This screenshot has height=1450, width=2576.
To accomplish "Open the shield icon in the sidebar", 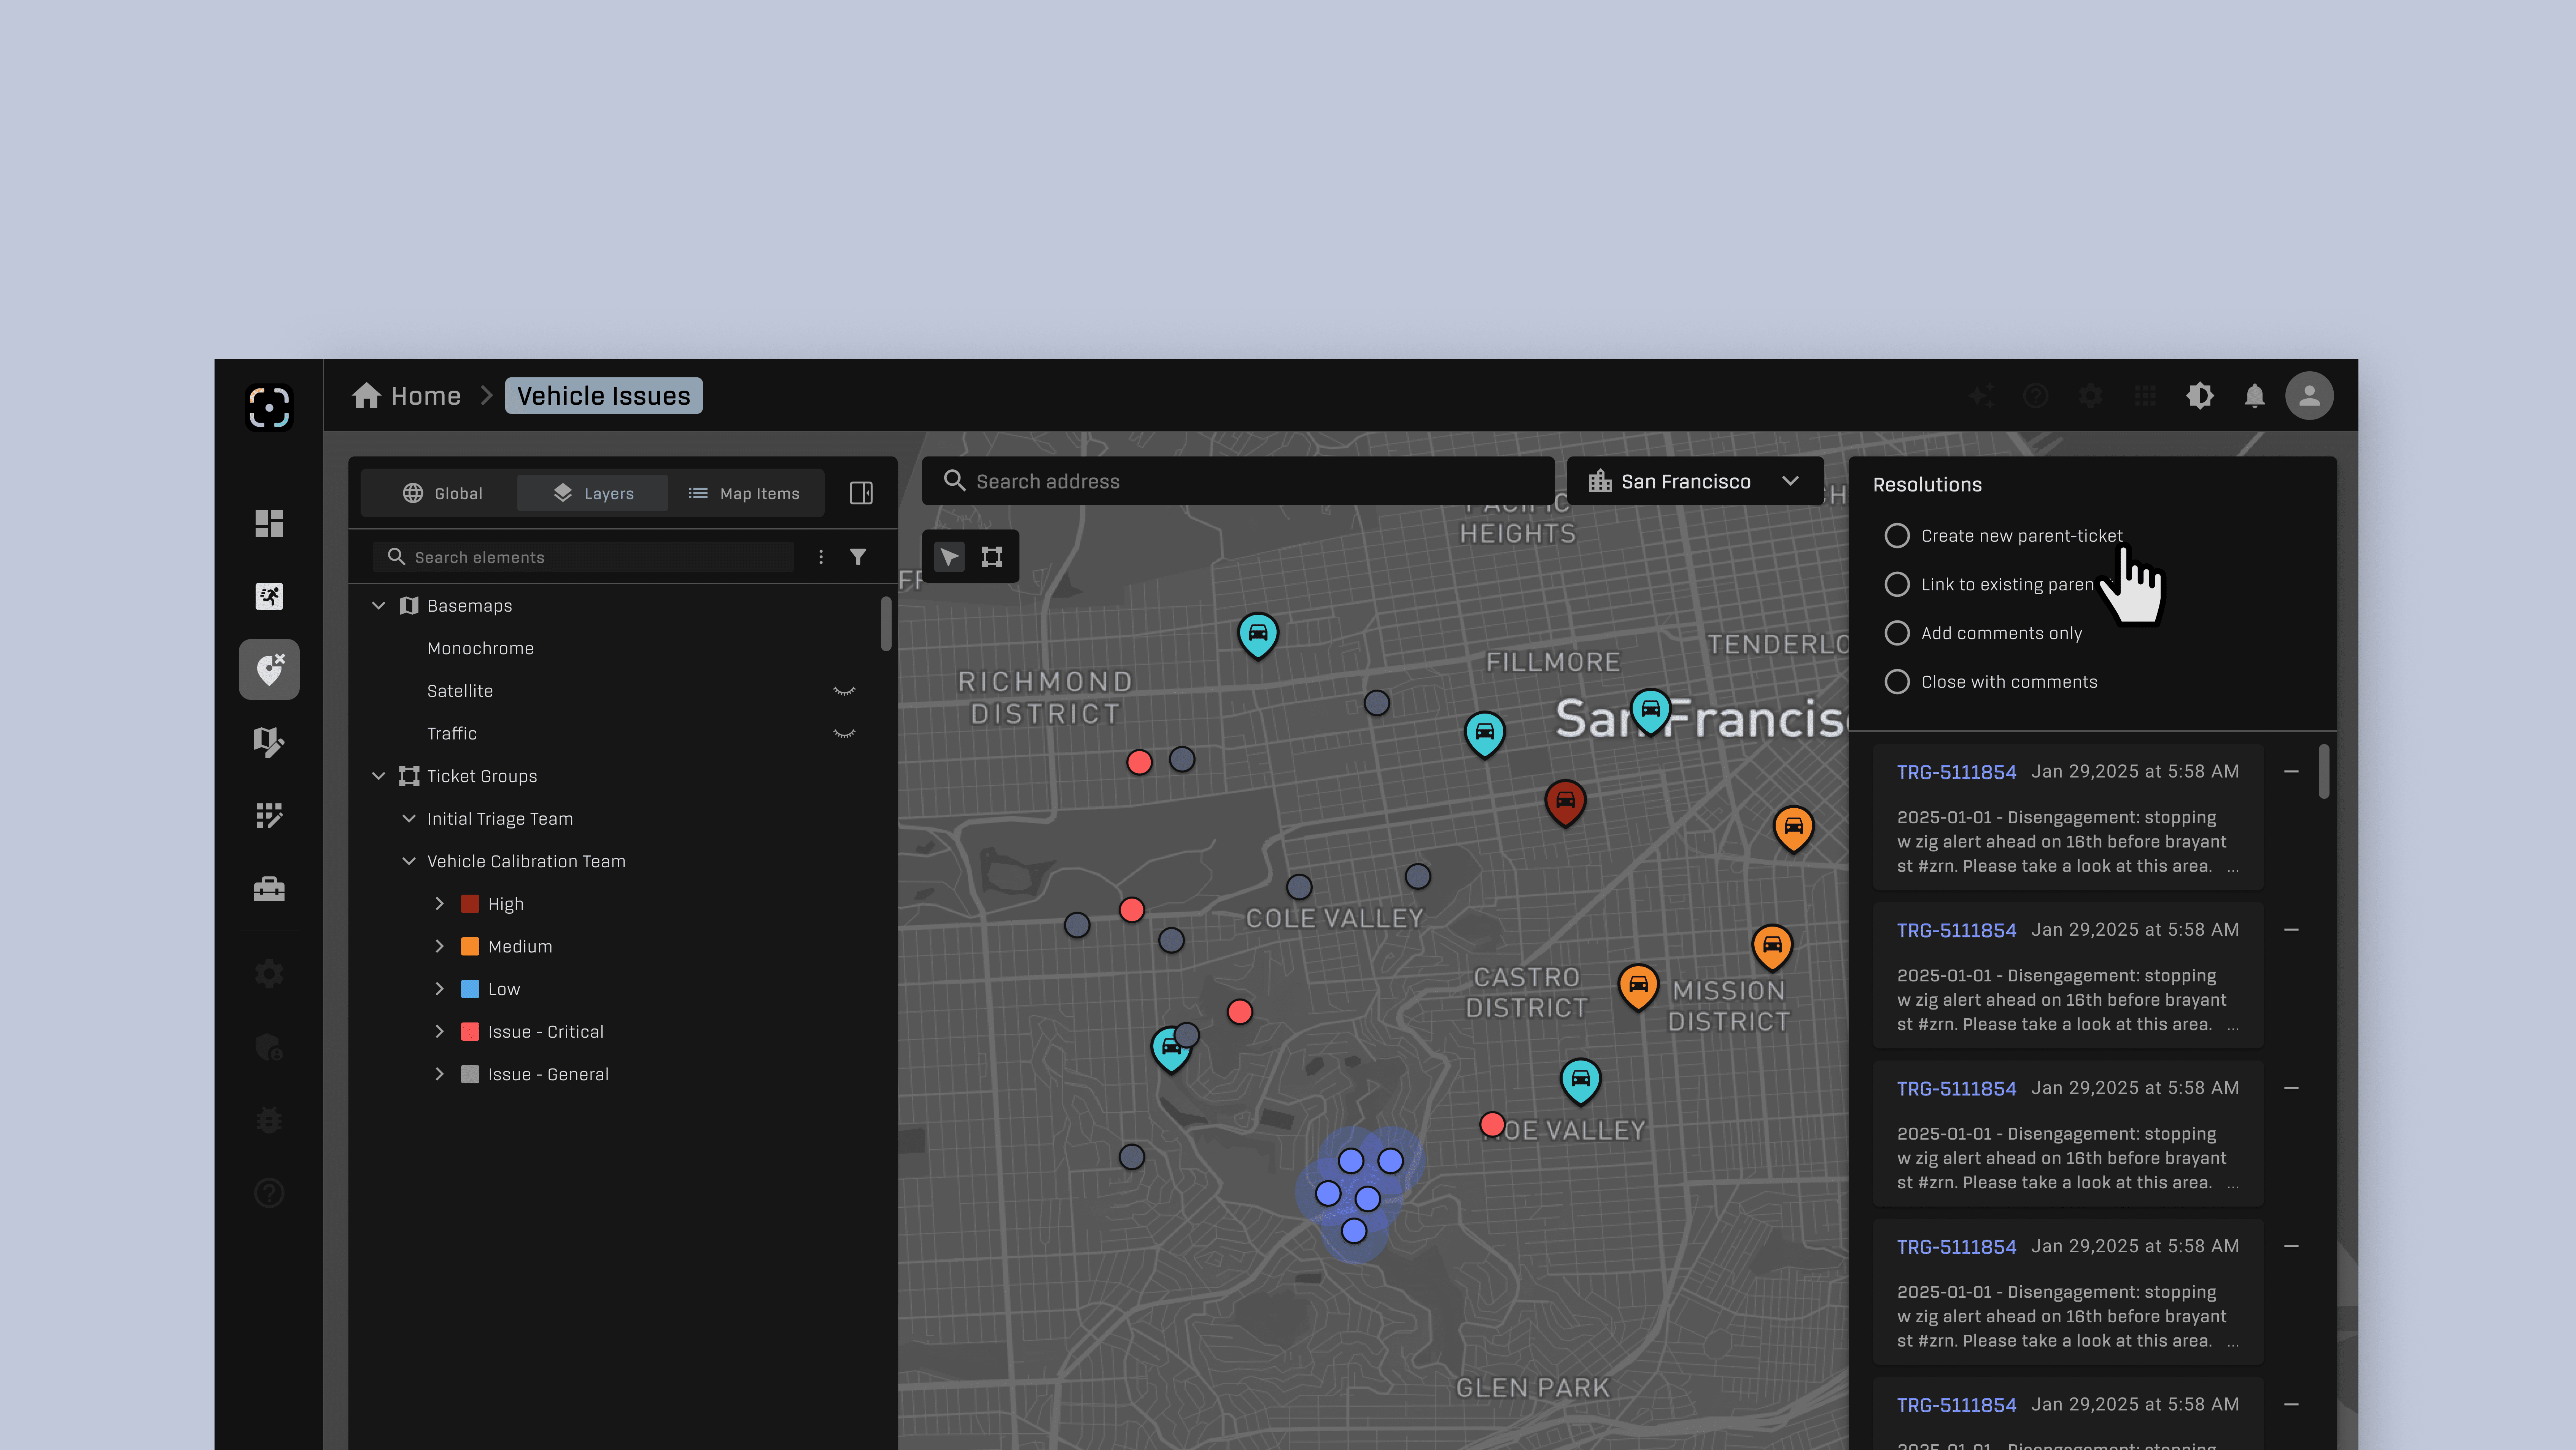I will [x=269, y=1047].
